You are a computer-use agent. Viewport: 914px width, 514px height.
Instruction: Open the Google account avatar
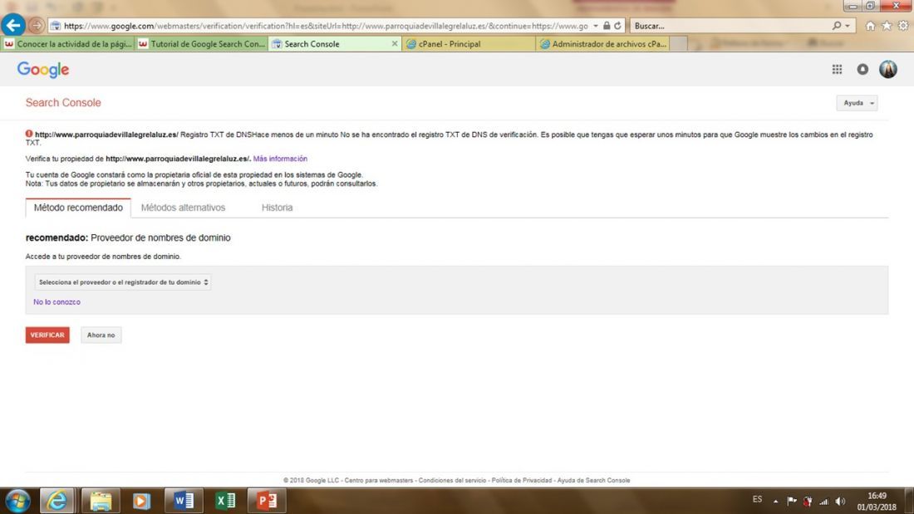(887, 70)
